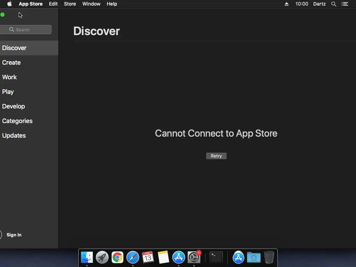The image size is (356, 267).
Task: Open the Edit menu
Action: tap(53, 4)
